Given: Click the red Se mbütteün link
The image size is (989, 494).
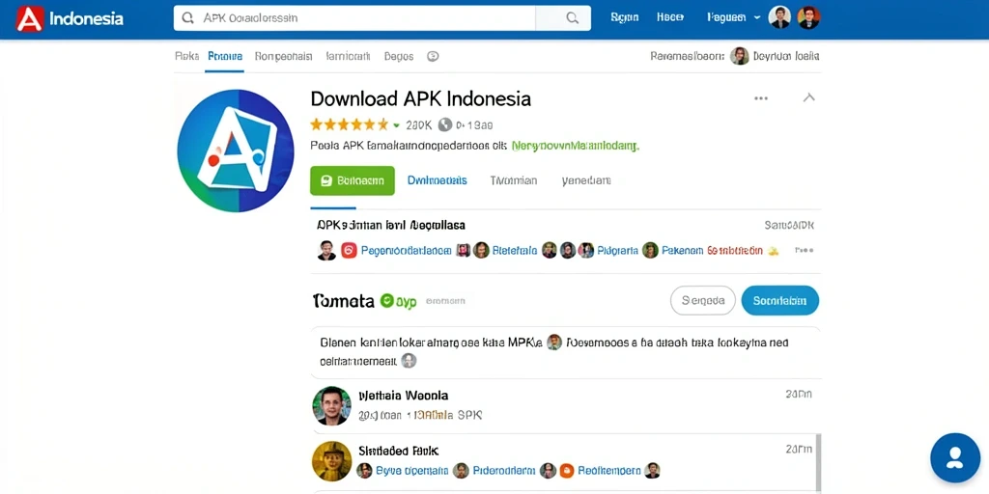Looking at the screenshot, I should click(x=734, y=250).
